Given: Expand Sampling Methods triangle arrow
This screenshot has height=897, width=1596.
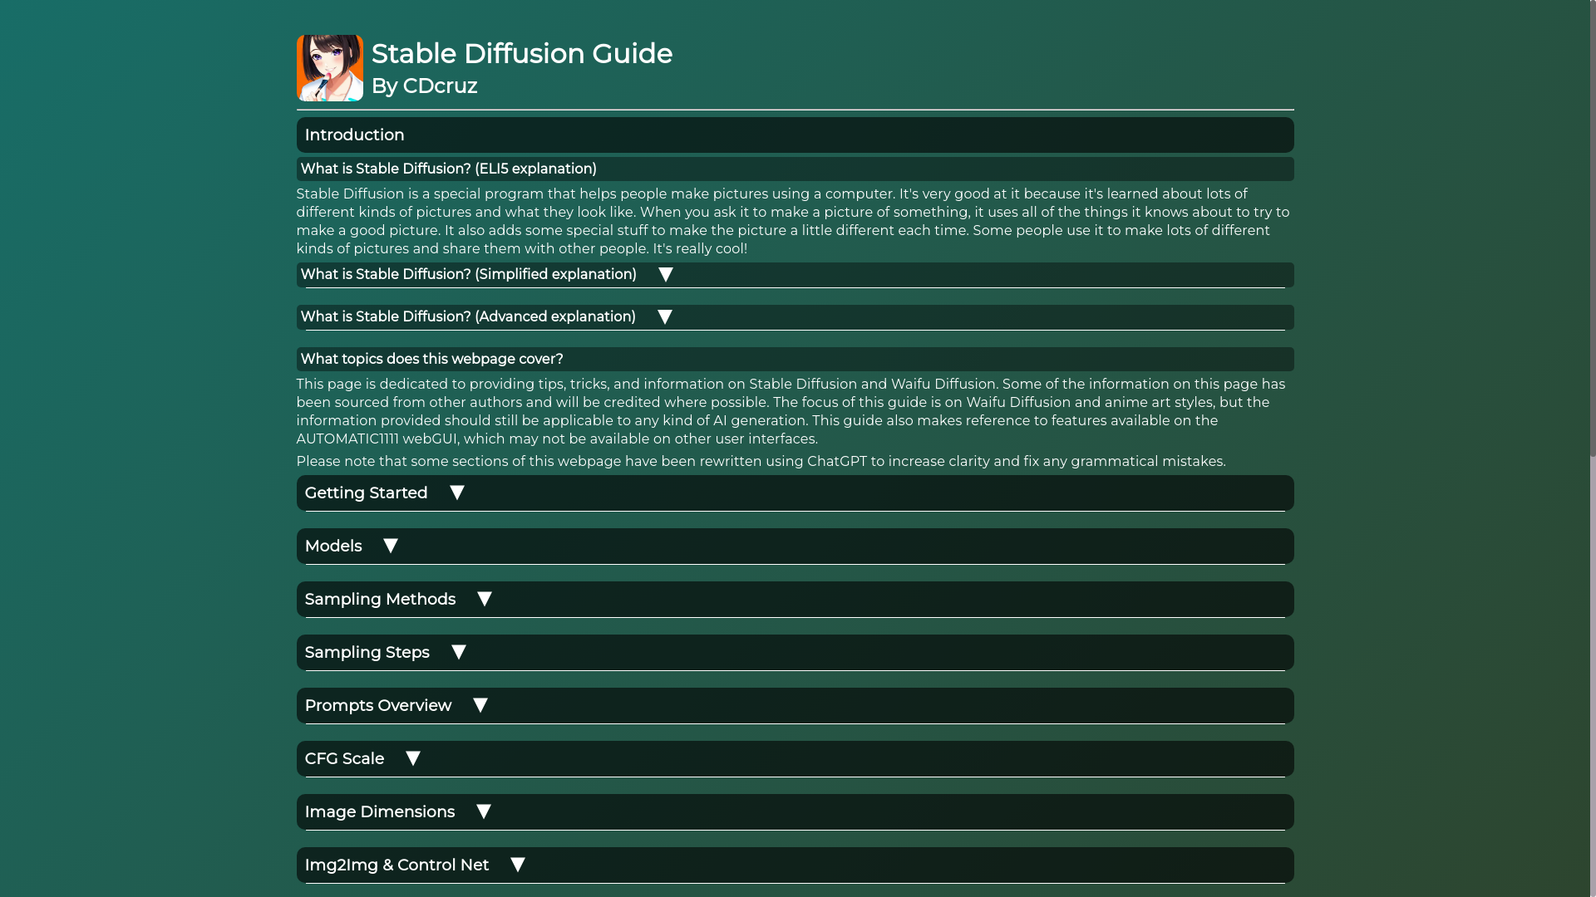Looking at the screenshot, I should [484, 599].
